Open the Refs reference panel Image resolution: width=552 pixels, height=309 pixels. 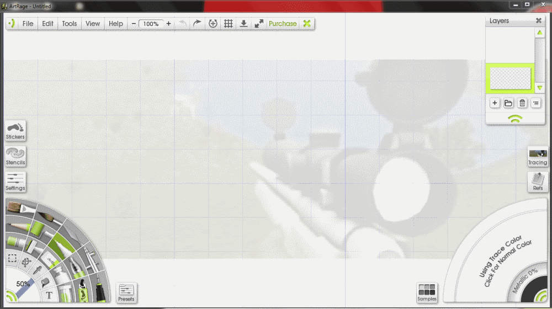[538, 182]
